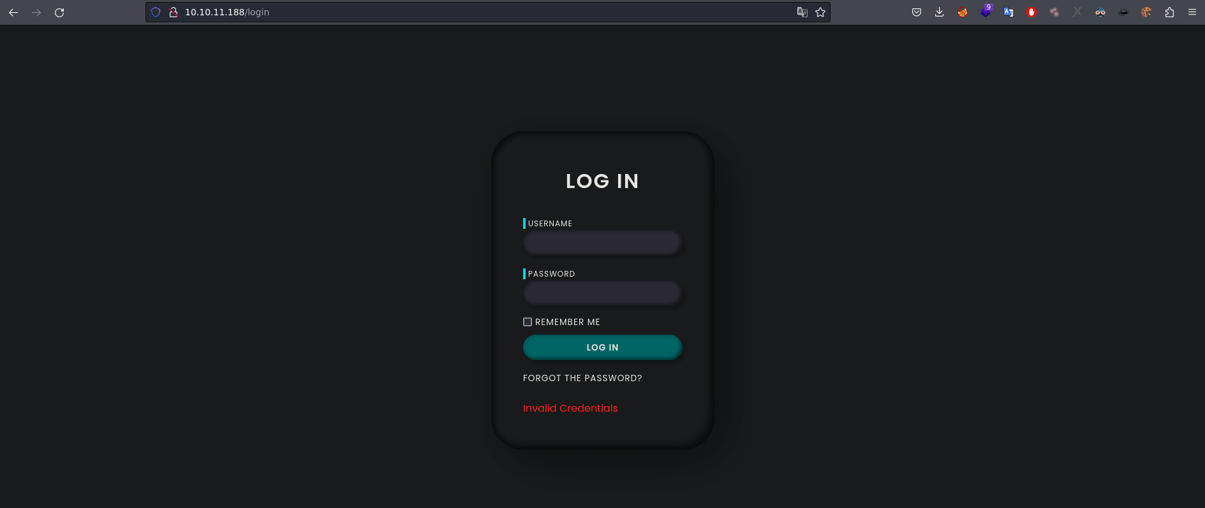Click the black hat extension icon
Viewport: 1205px width, 508px height.
pos(1123,12)
